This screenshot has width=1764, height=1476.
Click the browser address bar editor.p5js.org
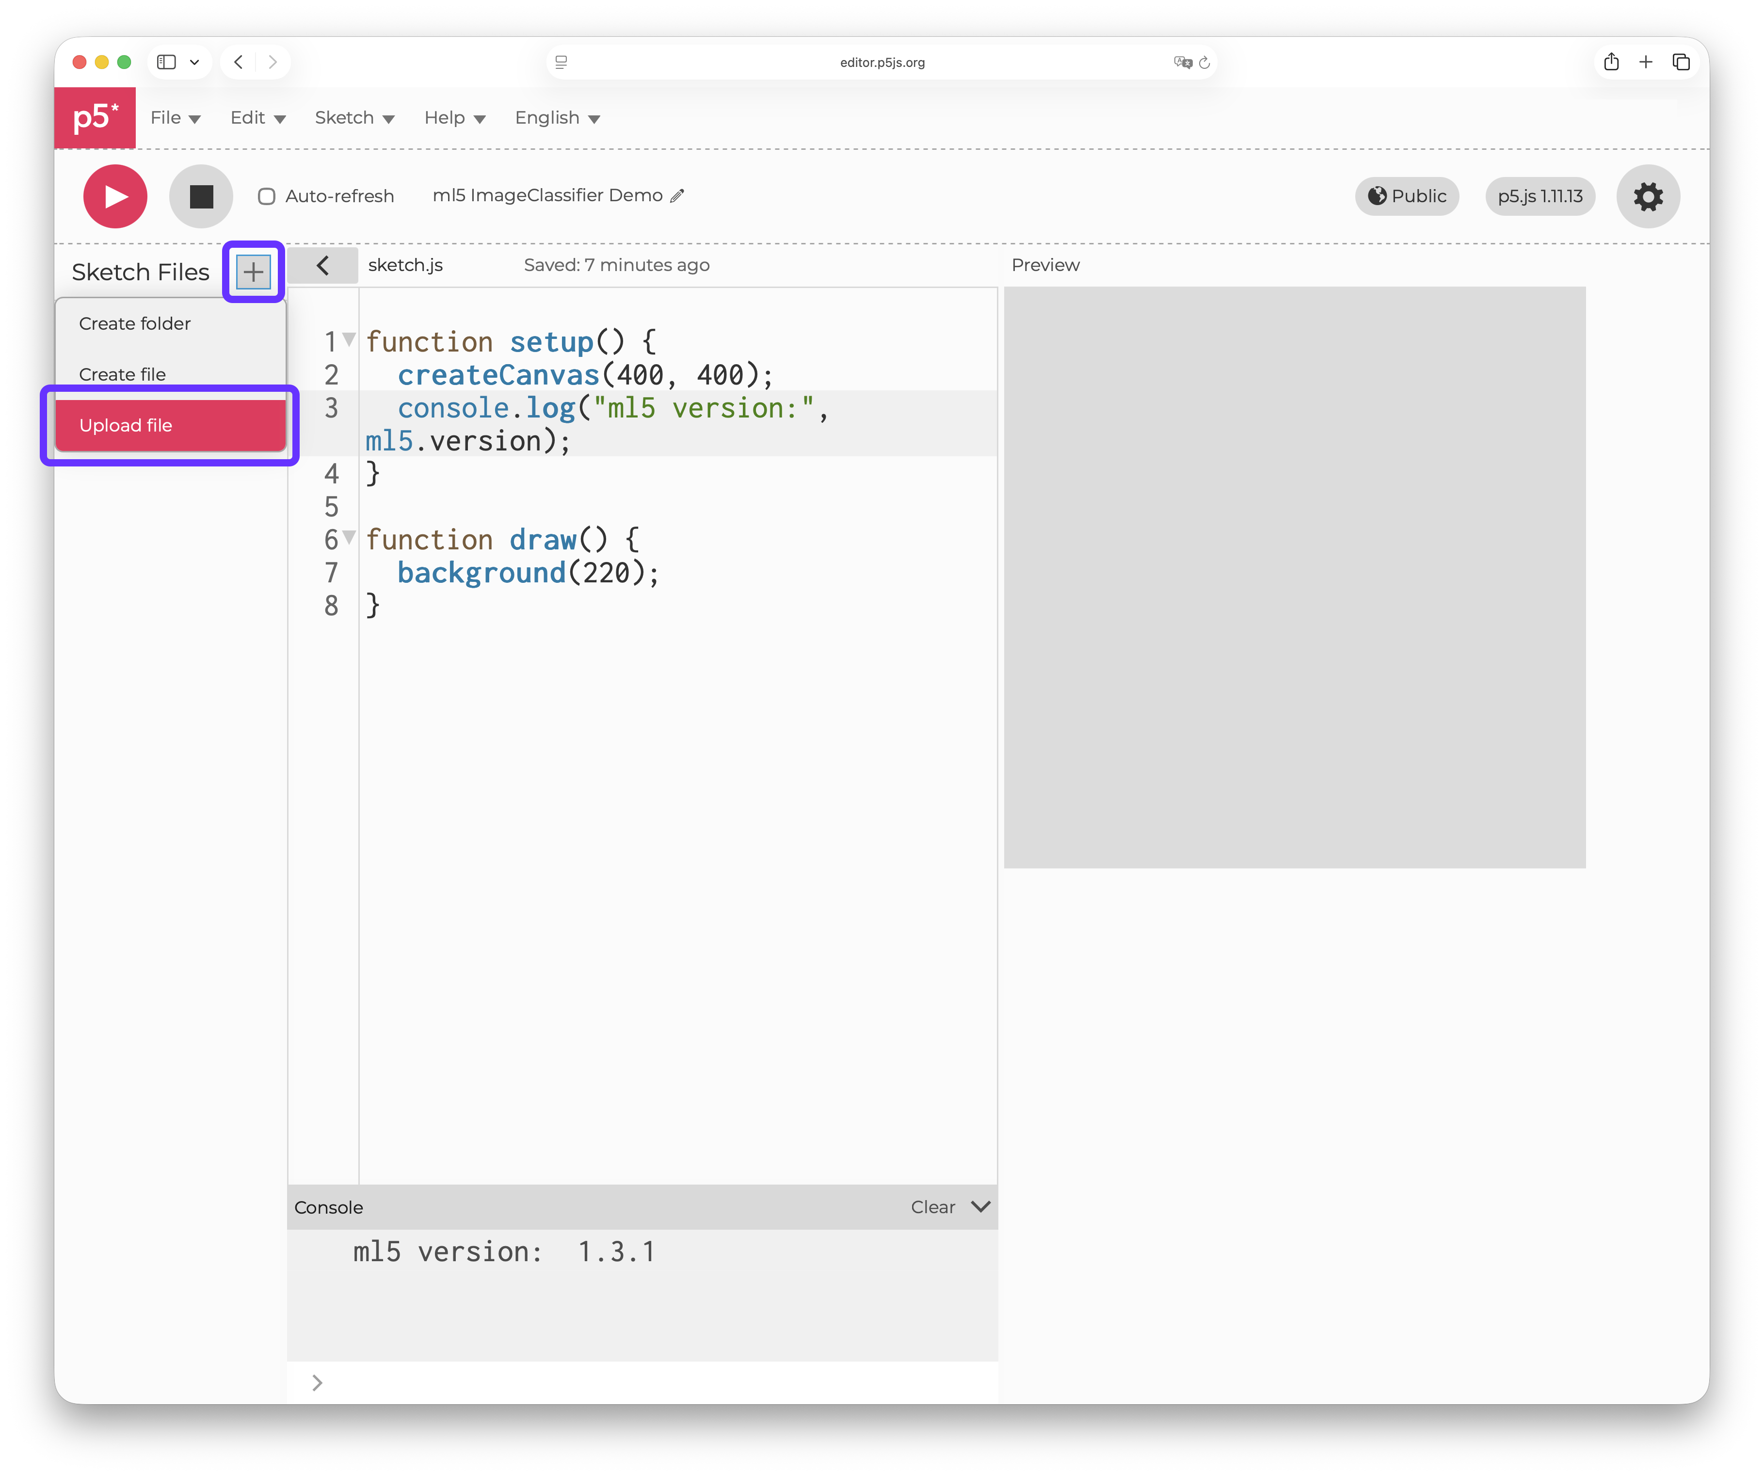click(x=882, y=62)
